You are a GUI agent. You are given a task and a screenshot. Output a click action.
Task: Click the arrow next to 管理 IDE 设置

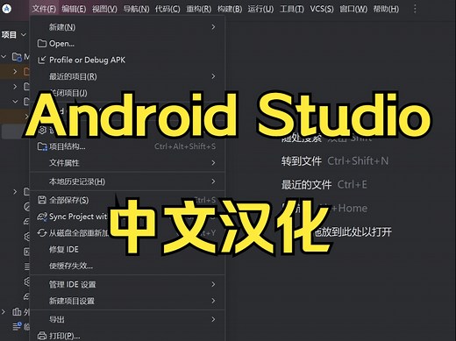pos(213,284)
